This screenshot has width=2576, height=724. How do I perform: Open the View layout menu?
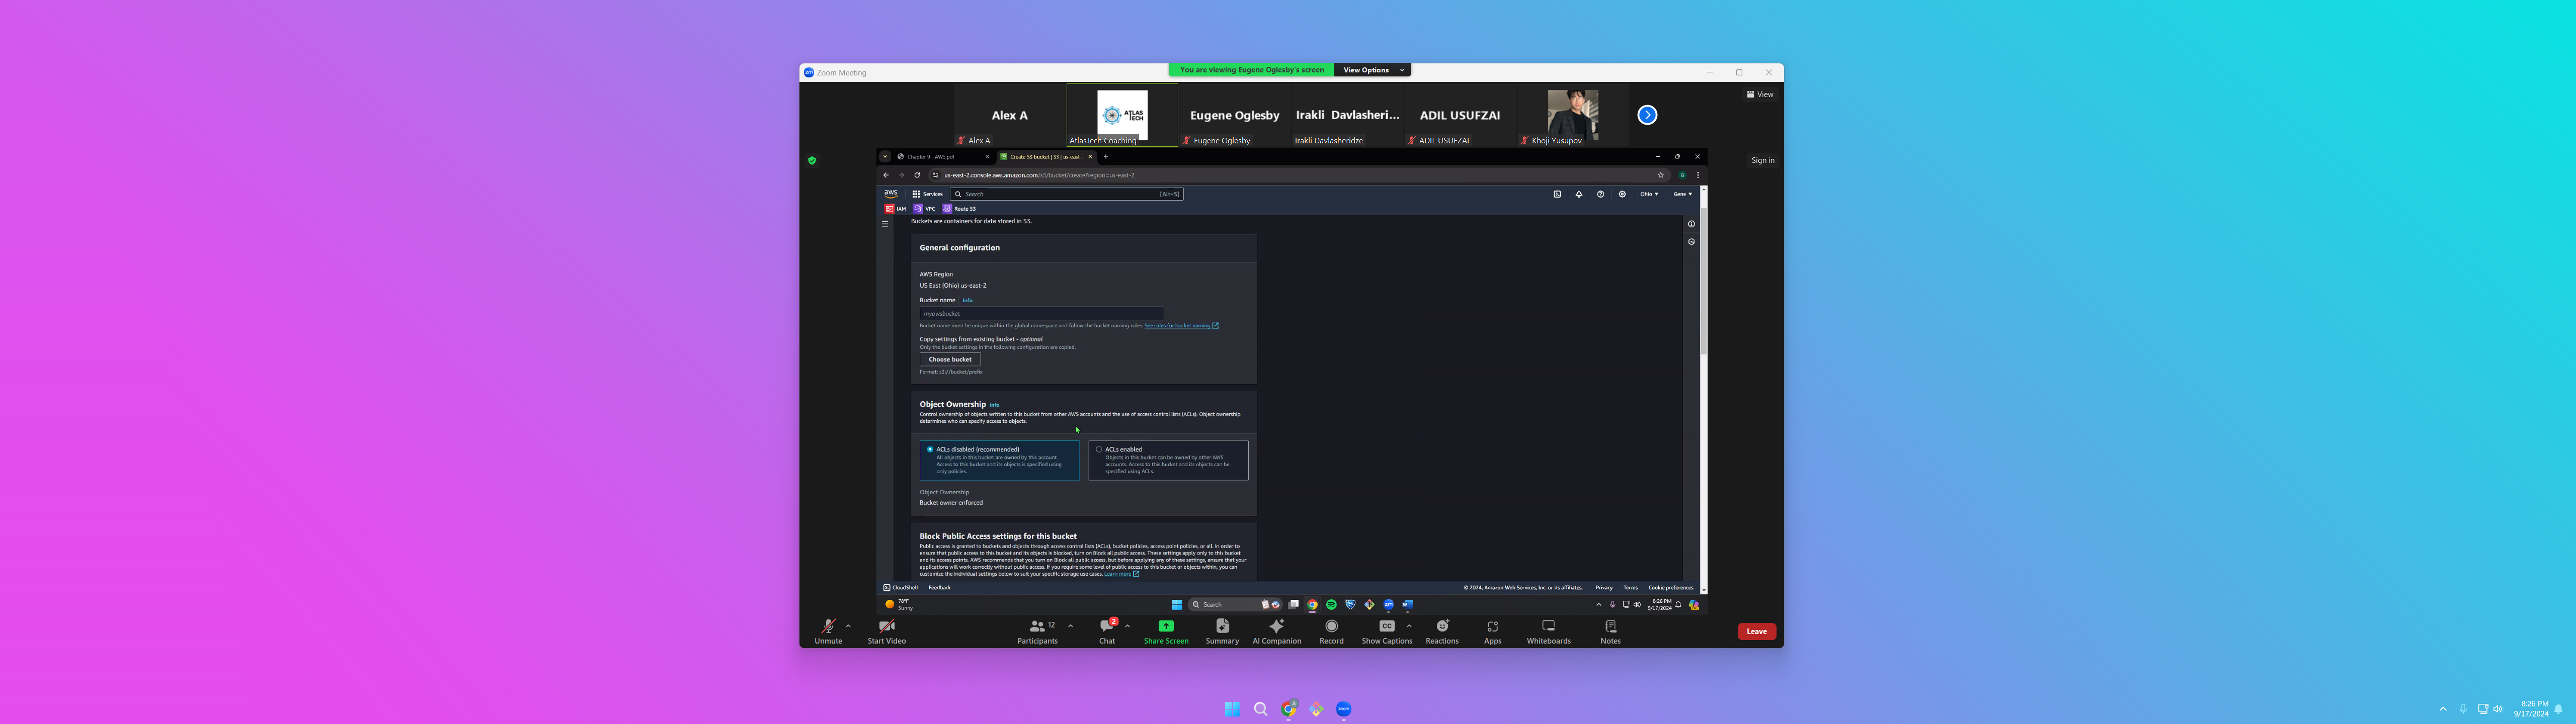[x=1760, y=94]
